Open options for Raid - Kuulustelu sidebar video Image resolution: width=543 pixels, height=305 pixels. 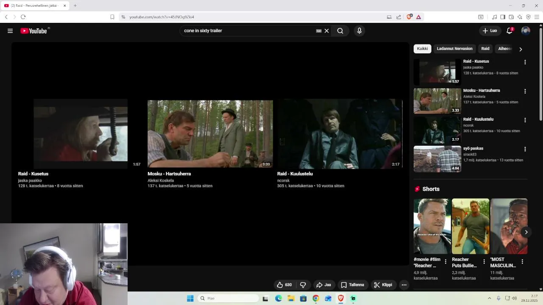click(525, 120)
